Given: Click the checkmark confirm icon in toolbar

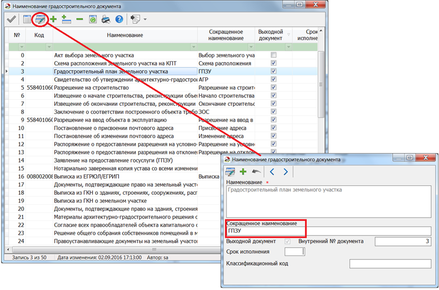Looking at the screenshot, I should 11,19.
